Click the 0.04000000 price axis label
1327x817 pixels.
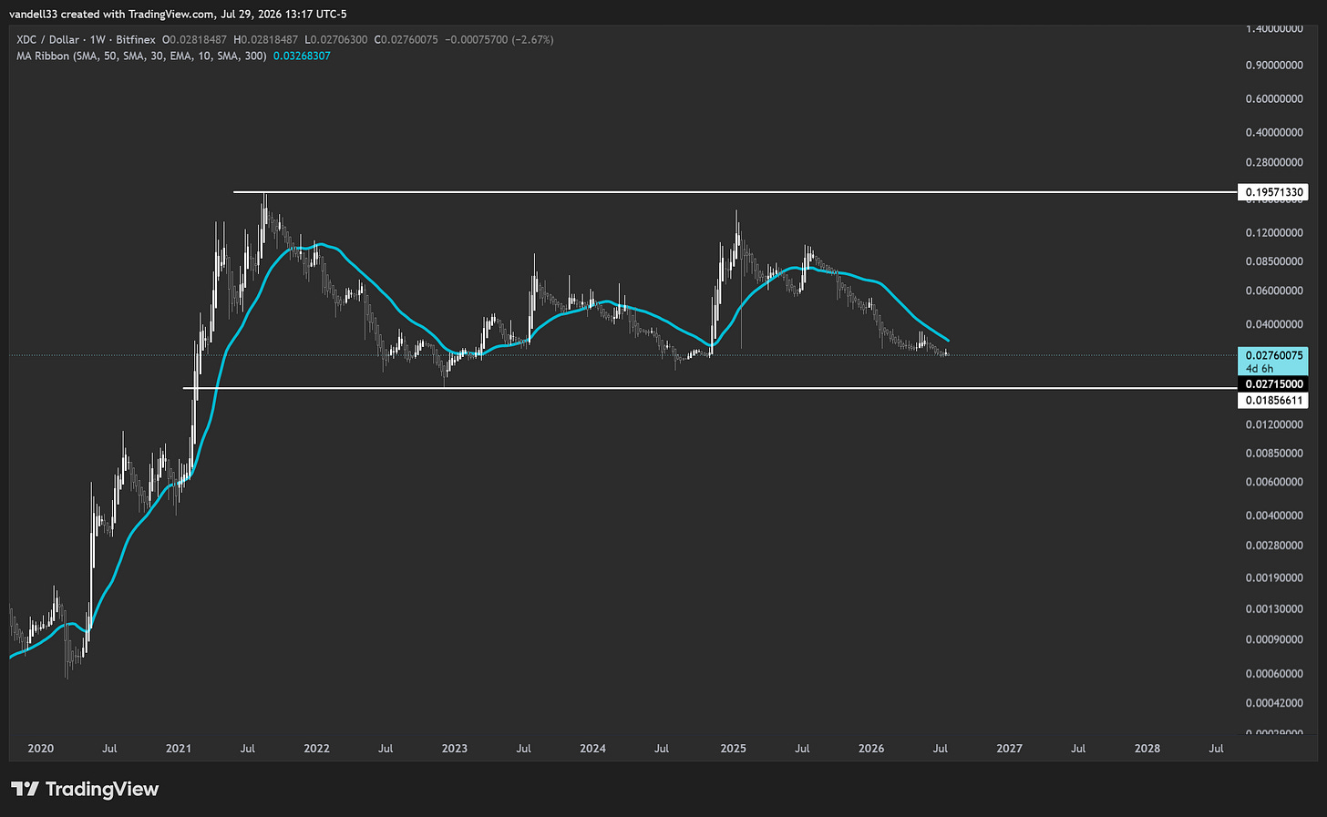1274,325
